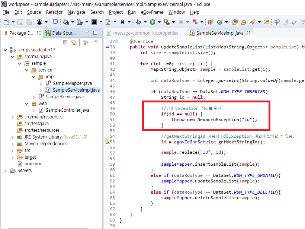Click the New Java Package icon
This screenshot has width=305, height=229.
(x=211, y=22)
